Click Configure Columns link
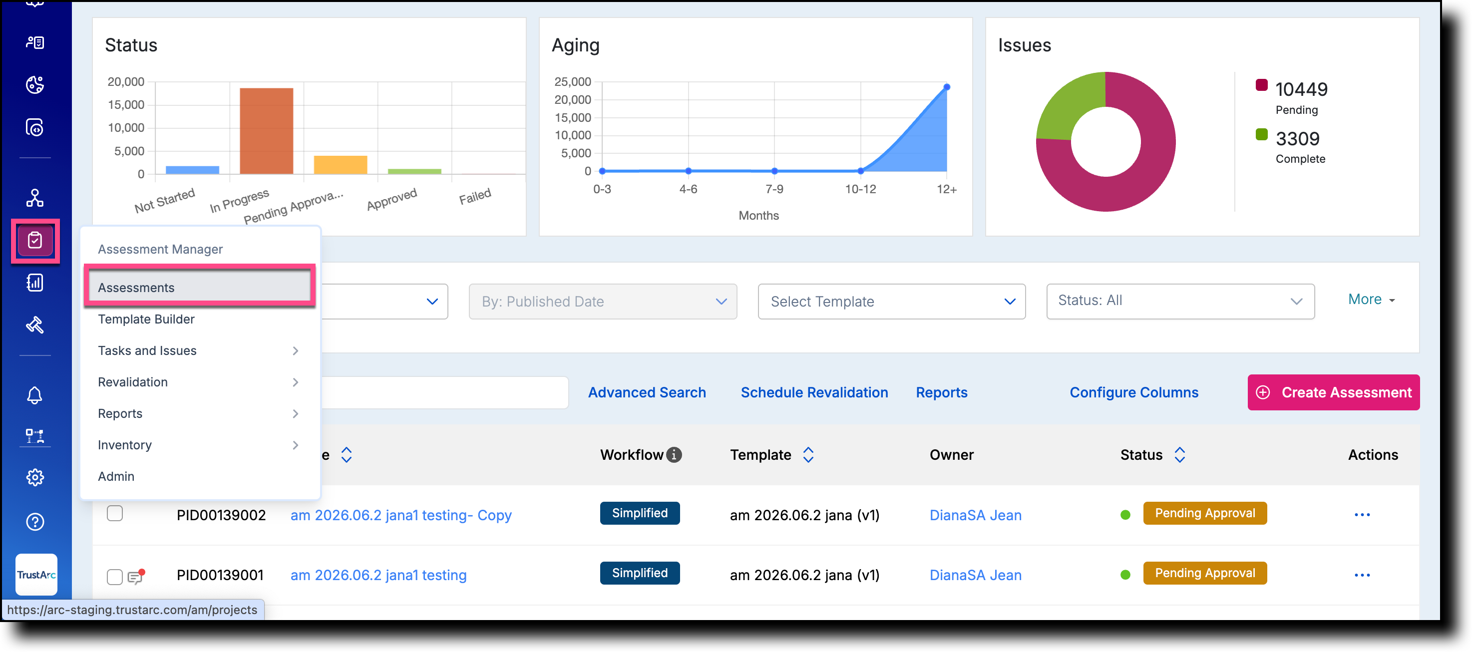 coord(1134,392)
